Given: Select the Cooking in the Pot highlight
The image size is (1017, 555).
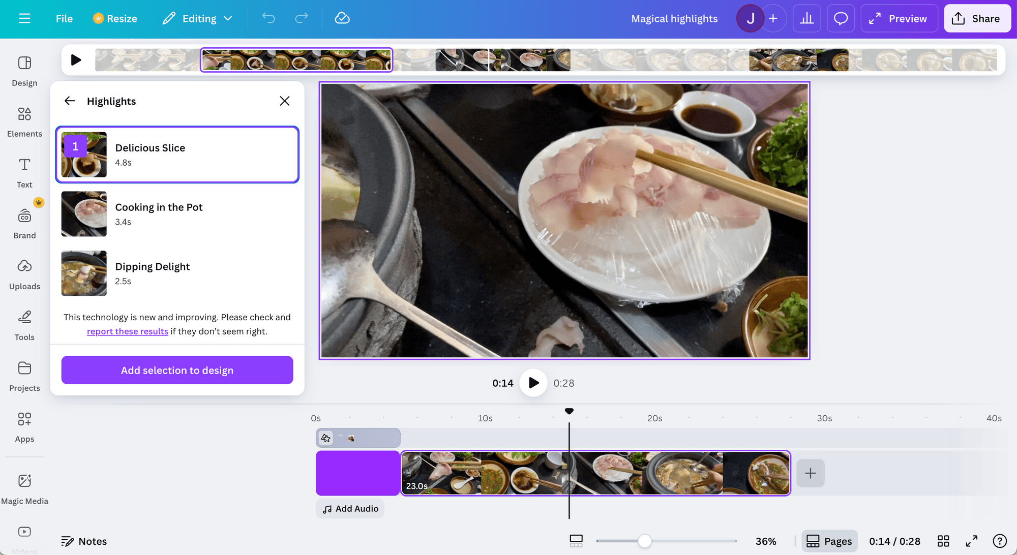Looking at the screenshot, I should (x=177, y=214).
